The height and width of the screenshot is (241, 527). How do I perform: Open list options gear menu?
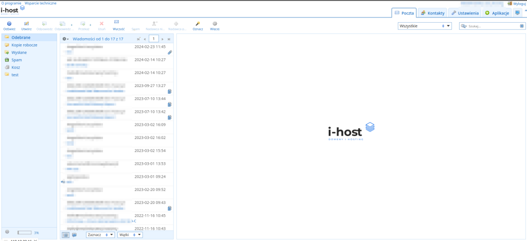[x=65, y=39]
